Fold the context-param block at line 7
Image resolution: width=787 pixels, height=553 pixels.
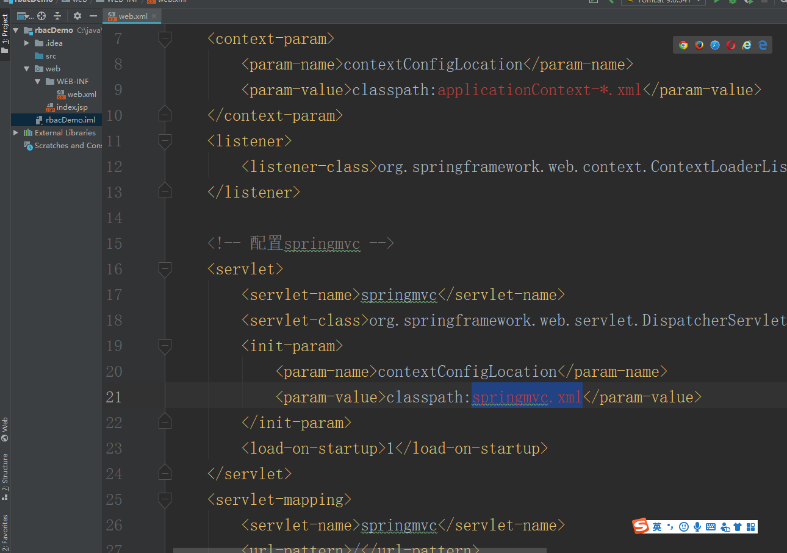[165, 39]
